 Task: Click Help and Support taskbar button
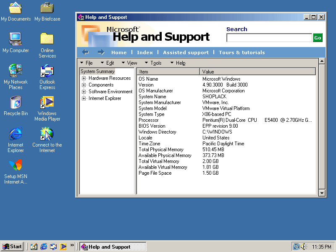pyautogui.click(x=113, y=247)
